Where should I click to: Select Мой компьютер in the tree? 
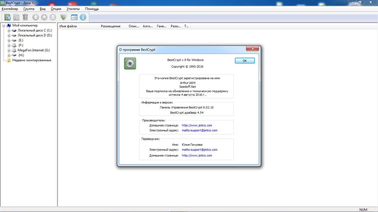click(x=25, y=25)
